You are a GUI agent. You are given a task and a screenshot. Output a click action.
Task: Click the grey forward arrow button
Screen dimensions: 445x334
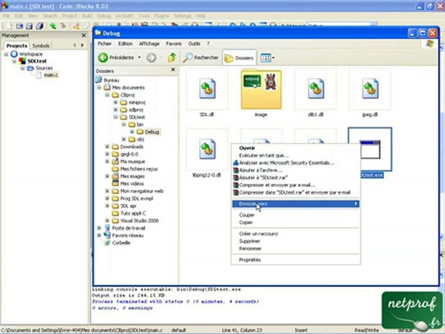[151, 58]
